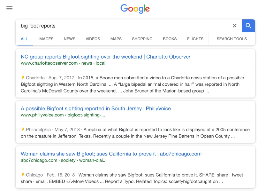The image size is (266, 191).
Task: Open the MAPS tab
Action: tap(116, 39)
